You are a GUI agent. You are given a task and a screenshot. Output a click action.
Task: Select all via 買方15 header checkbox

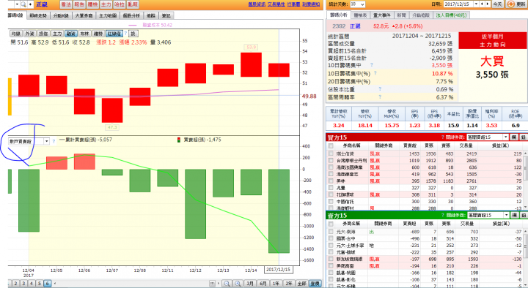(x=331, y=145)
